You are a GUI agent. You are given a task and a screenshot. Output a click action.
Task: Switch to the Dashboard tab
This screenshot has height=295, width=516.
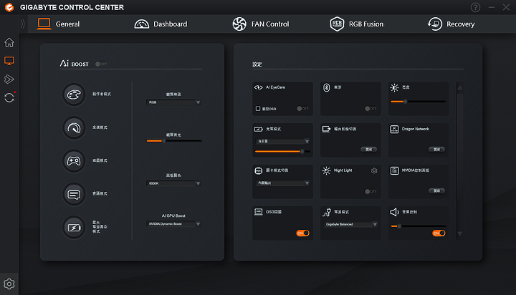pyautogui.click(x=161, y=24)
